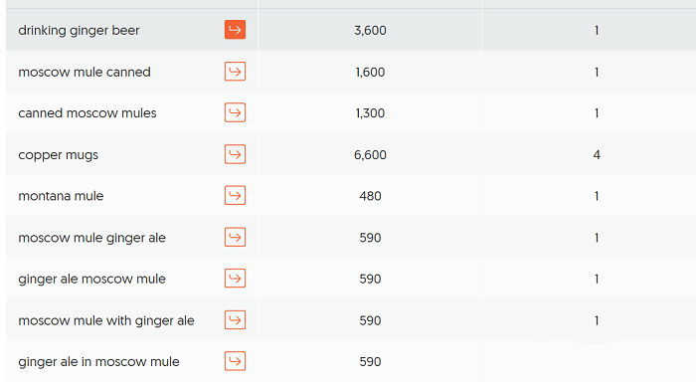Select the 'copper mugs' keyword text

[58, 155]
